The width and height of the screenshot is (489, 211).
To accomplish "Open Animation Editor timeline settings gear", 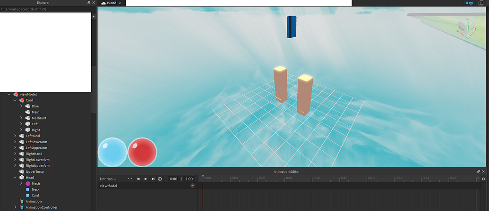I will click(x=483, y=179).
